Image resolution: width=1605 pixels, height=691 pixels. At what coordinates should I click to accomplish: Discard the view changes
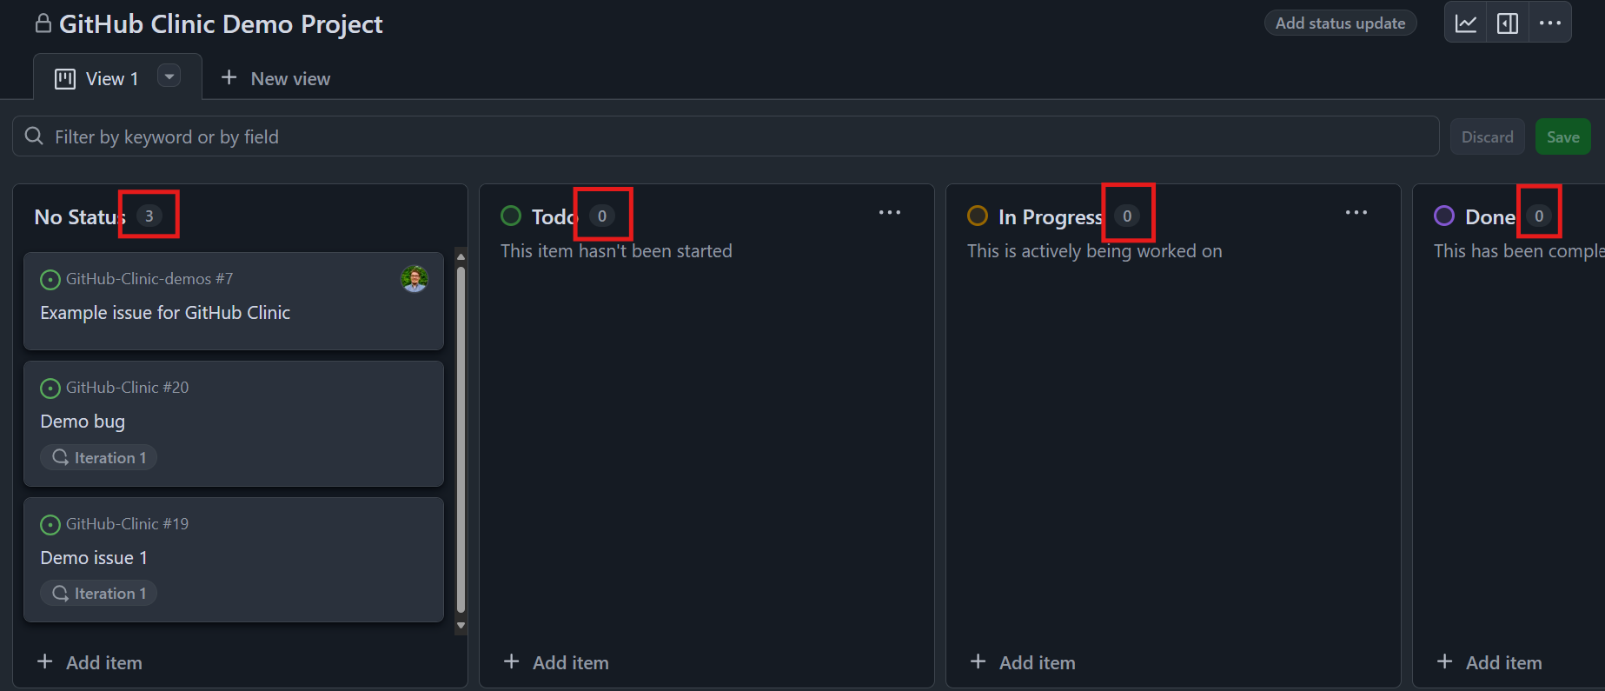click(x=1487, y=137)
